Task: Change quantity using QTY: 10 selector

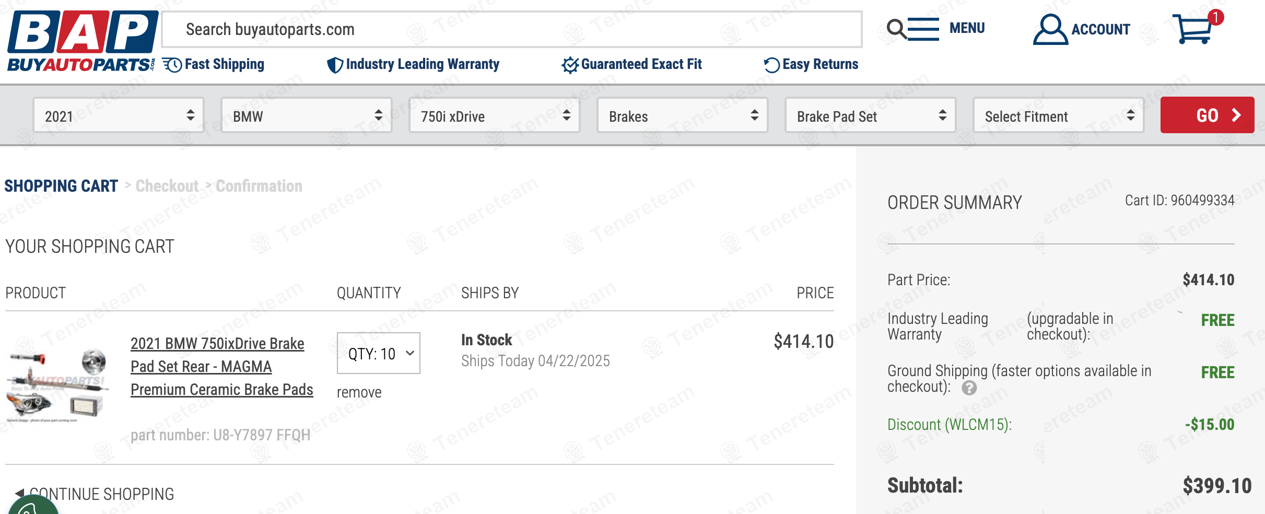Action: tap(379, 354)
